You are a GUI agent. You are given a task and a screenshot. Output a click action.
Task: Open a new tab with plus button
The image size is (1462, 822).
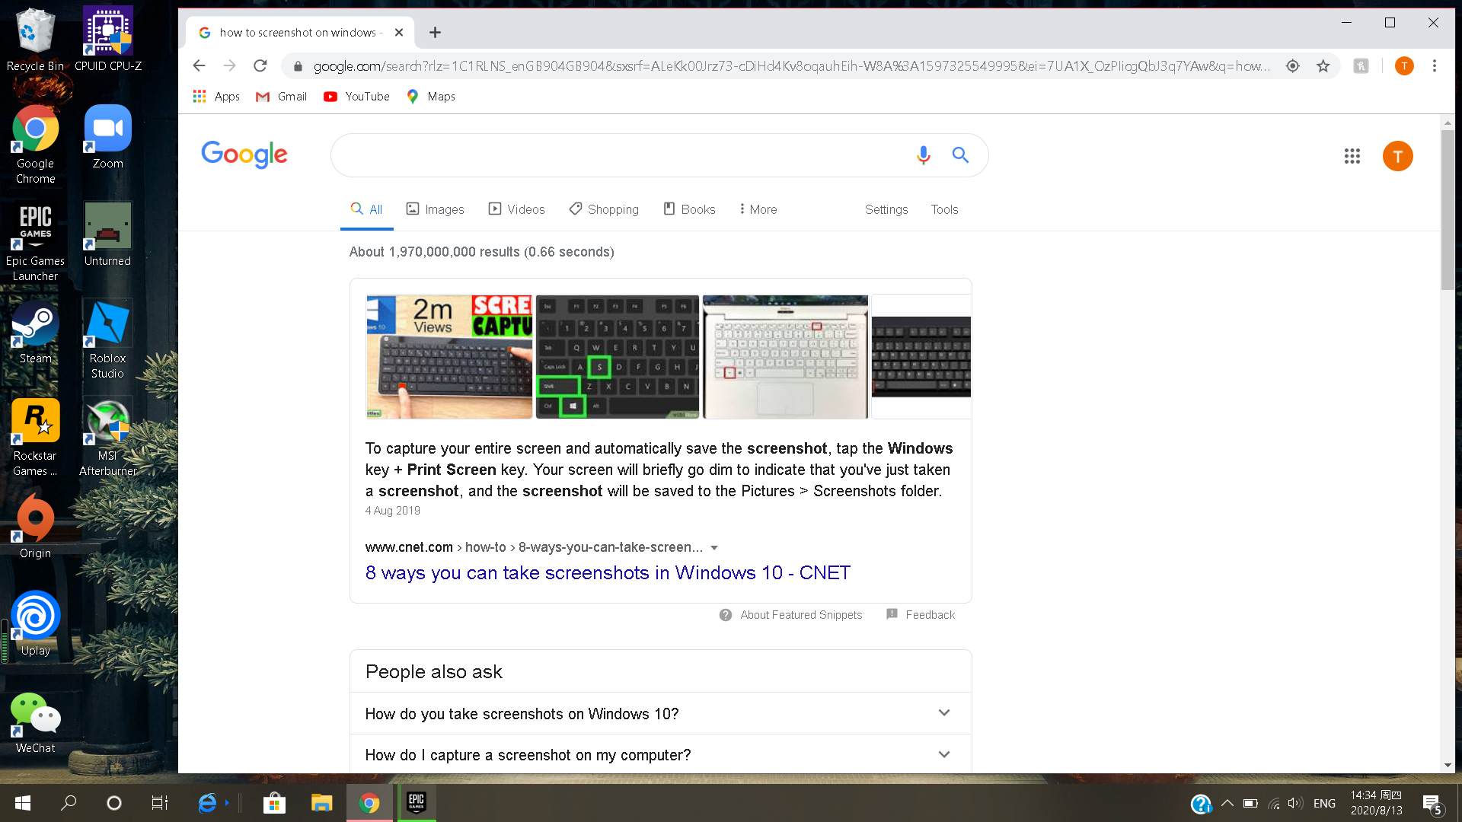pos(435,32)
